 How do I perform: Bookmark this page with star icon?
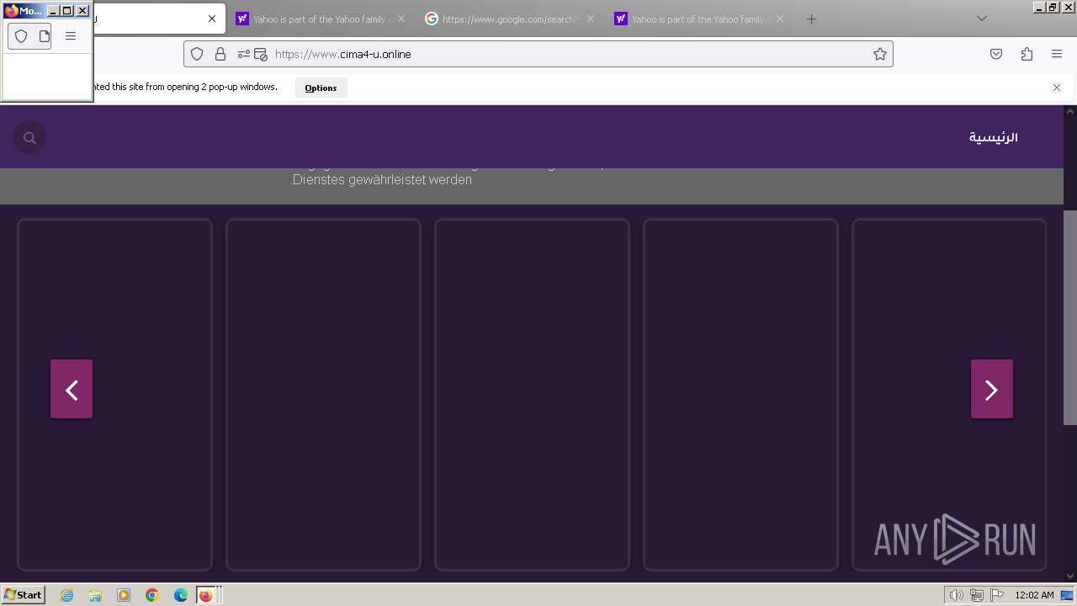[x=879, y=54]
